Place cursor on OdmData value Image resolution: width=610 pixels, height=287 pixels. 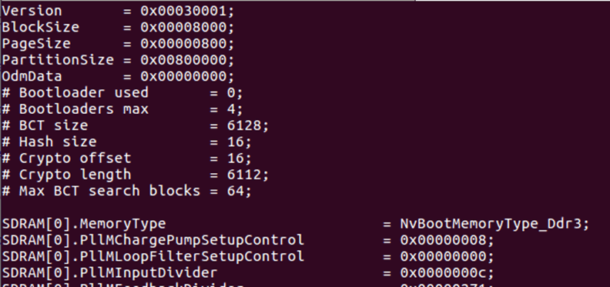pos(183,76)
